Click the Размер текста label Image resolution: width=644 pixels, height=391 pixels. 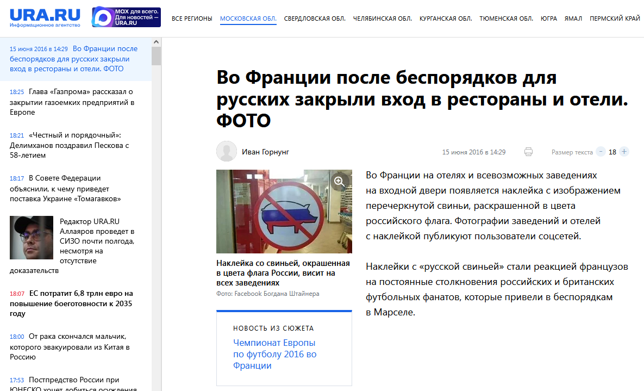coord(572,152)
